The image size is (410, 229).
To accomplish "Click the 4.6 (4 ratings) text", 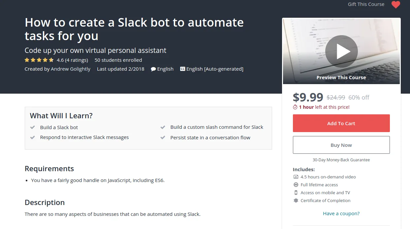I will pos(72,60).
